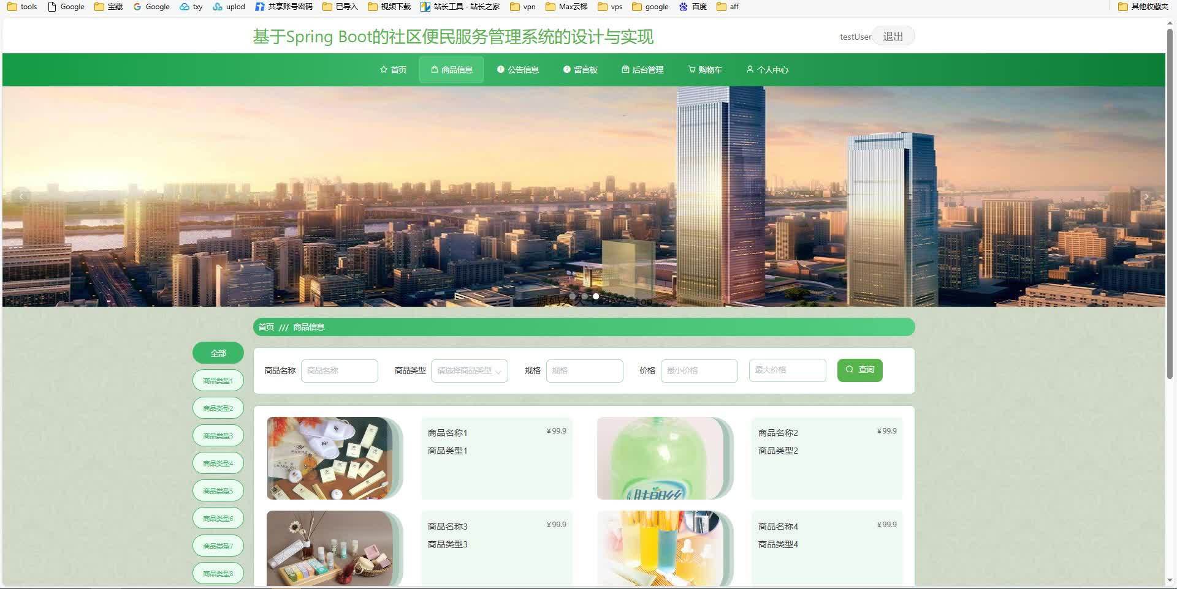
Task: Open the 首页 home nav item
Action: pyautogui.click(x=393, y=70)
